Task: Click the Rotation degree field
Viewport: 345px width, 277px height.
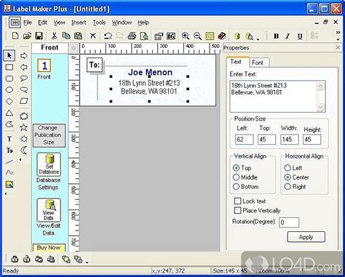Action: [289, 222]
